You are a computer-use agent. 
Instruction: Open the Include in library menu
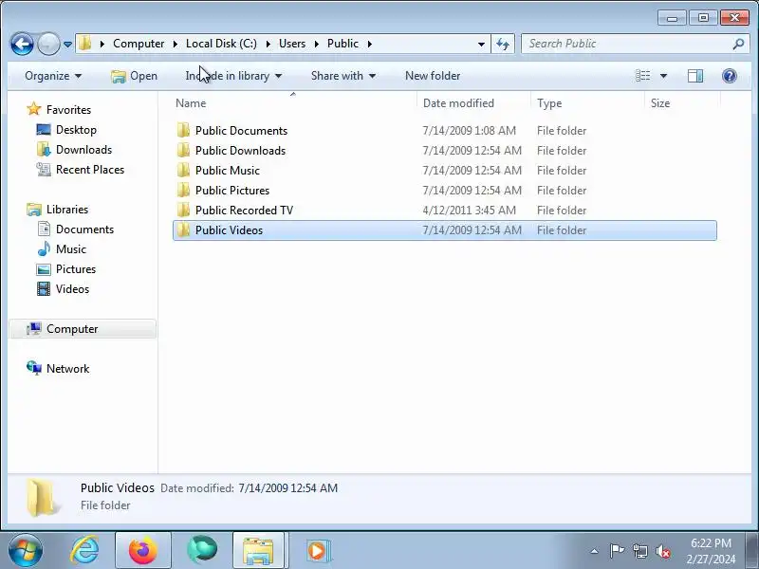[x=233, y=76]
